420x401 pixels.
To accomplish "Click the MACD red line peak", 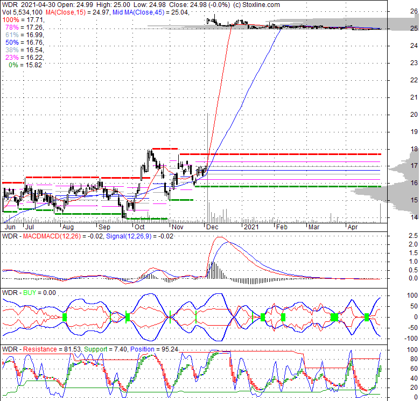I will (x=220, y=237).
